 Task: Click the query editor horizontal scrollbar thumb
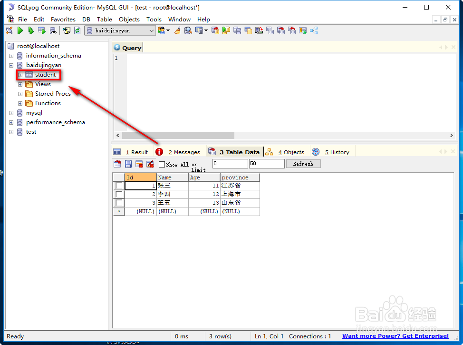(178, 136)
